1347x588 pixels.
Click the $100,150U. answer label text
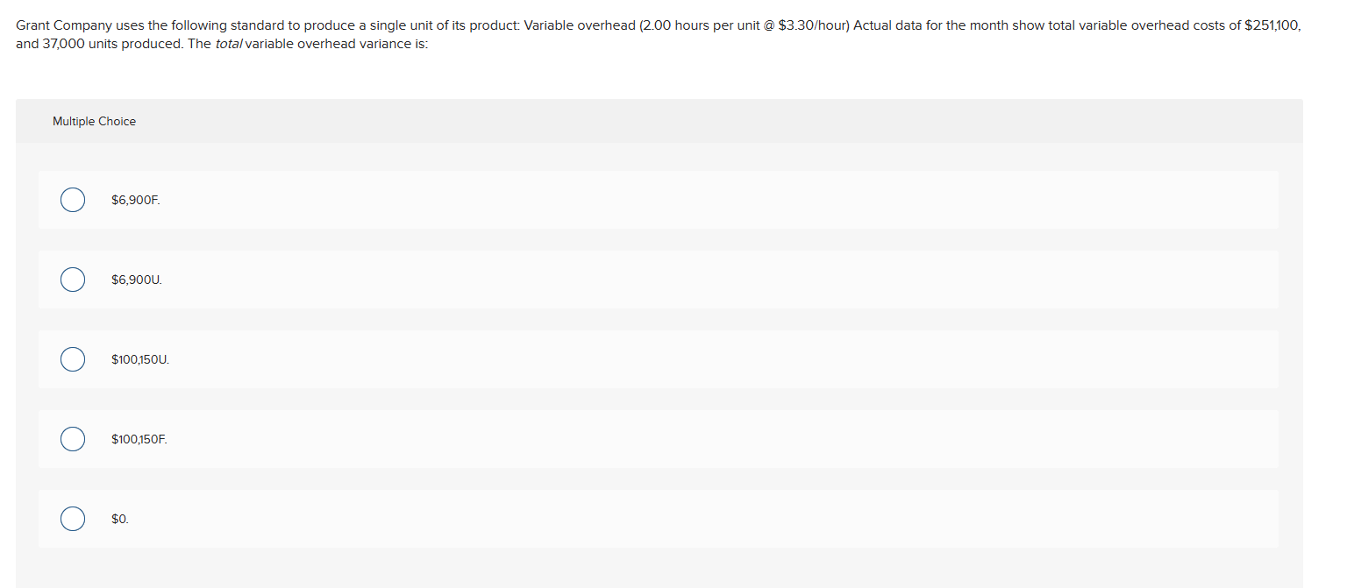139,359
